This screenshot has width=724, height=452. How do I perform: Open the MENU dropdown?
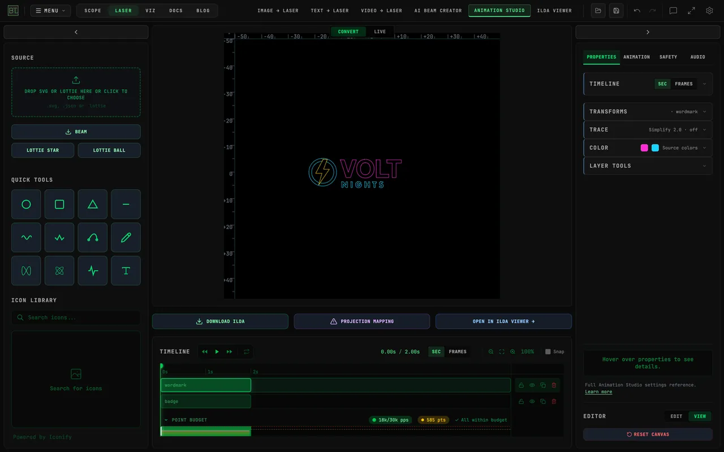click(x=51, y=11)
